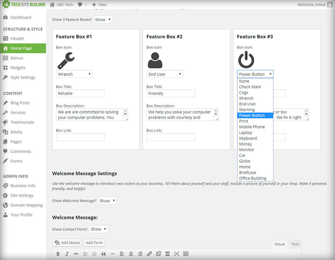335x260 pixels.
Task: Open the Show Welcome Message dropdown
Action: (x=106, y=200)
